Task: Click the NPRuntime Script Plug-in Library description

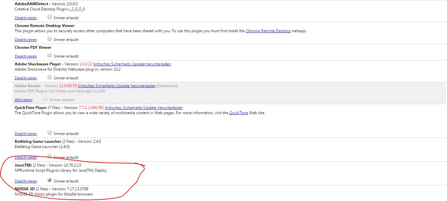Action: (x=61, y=170)
